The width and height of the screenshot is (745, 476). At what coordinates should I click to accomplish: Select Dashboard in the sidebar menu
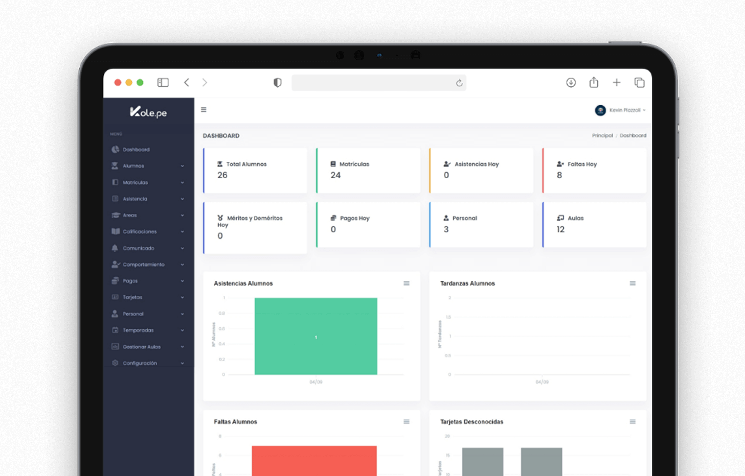click(136, 150)
